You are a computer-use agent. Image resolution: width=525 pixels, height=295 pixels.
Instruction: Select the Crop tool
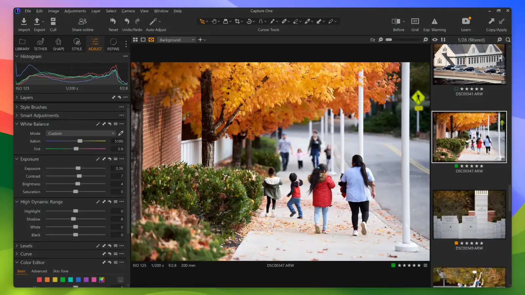tap(237, 21)
